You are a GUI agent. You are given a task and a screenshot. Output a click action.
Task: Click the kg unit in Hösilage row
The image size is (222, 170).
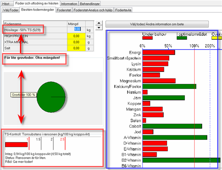click(89, 30)
